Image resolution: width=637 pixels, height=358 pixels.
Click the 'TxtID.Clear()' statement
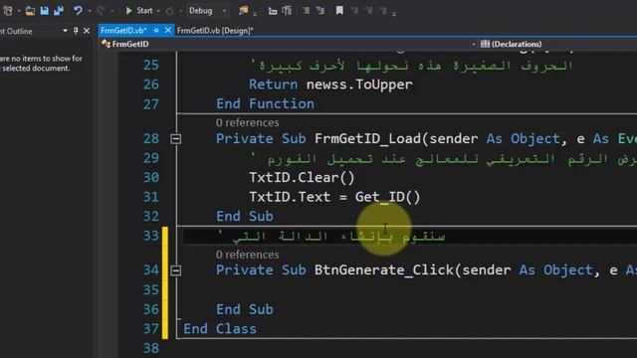coord(302,177)
